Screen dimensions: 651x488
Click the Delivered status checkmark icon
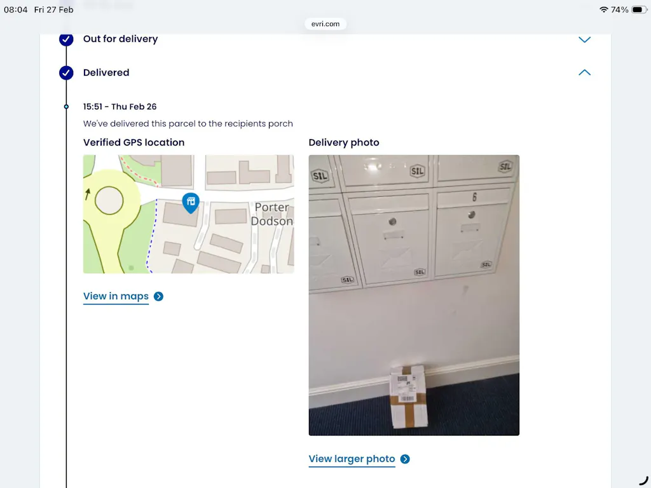[66, 72]
